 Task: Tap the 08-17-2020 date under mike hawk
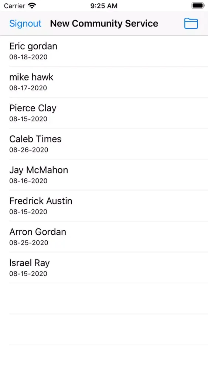click(x=28, y=88)
